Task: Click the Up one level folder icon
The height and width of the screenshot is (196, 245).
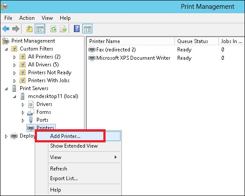Action: click(29, 29)
